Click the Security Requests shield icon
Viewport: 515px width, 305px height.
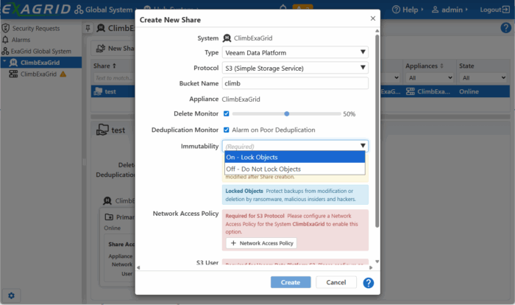click(x=5, y=28)
